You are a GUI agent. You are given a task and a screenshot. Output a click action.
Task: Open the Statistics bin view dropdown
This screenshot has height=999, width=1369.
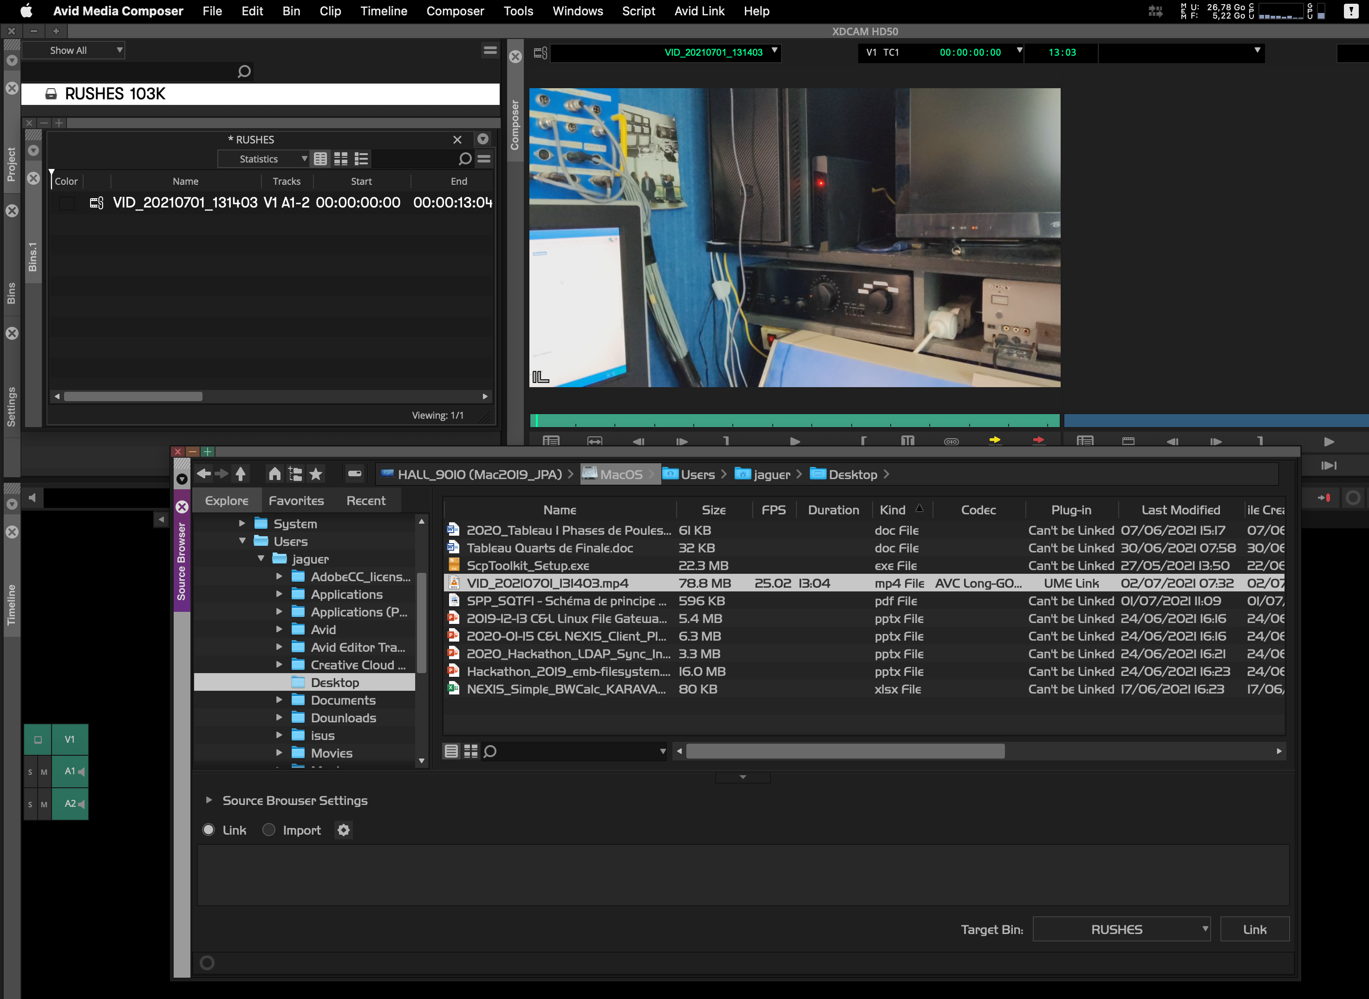pos(263,159)
